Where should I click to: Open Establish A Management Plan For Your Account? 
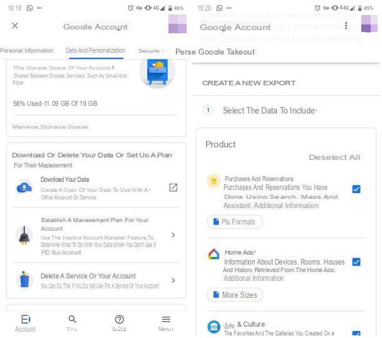96,236
